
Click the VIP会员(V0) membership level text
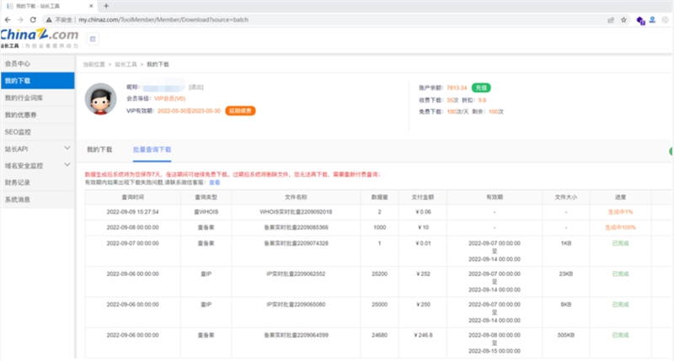(x=170, y=98)
